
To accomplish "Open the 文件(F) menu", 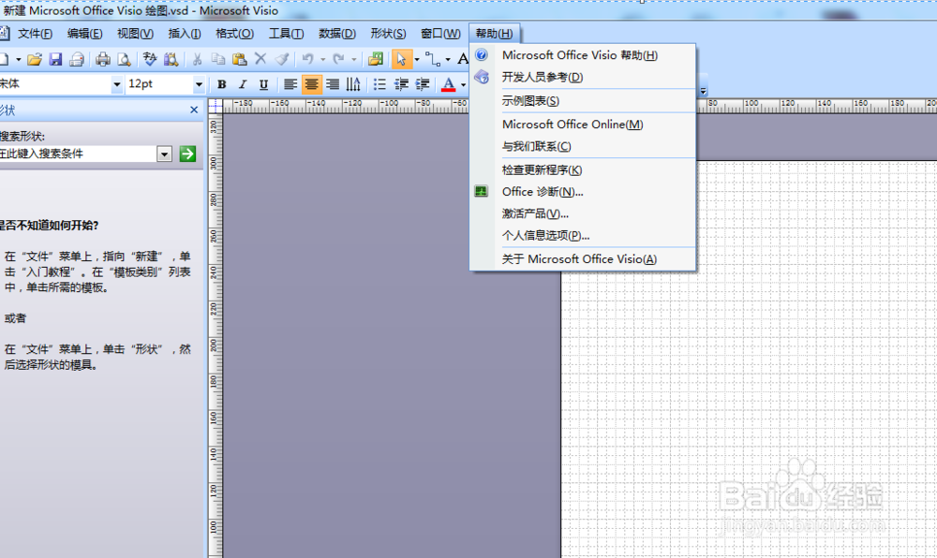I will coord(35,34).
